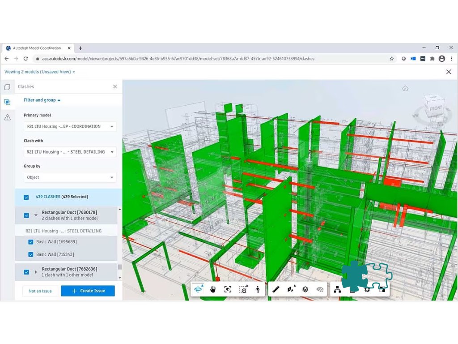Open the Primary model dropdown
Screen dimensions: 458x344
[70, 126]
